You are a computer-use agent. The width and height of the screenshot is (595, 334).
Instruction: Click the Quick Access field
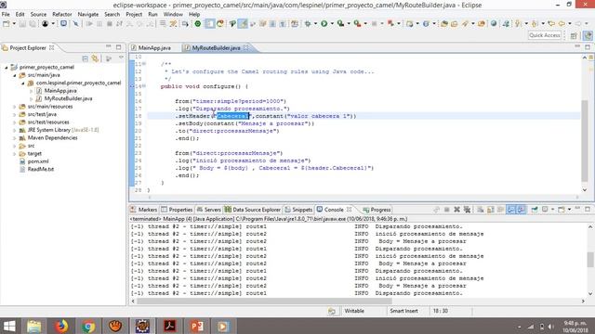pos(545,35)
